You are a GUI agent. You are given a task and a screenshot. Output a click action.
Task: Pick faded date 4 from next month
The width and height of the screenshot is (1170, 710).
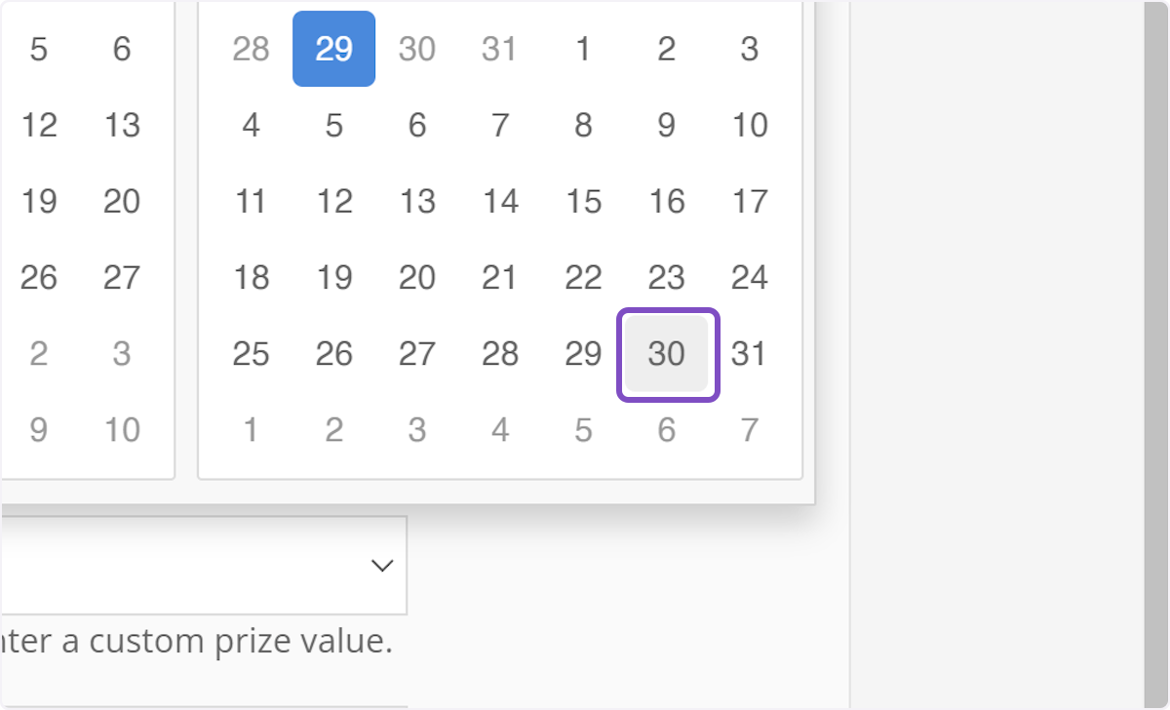click(x=500, y=429)
